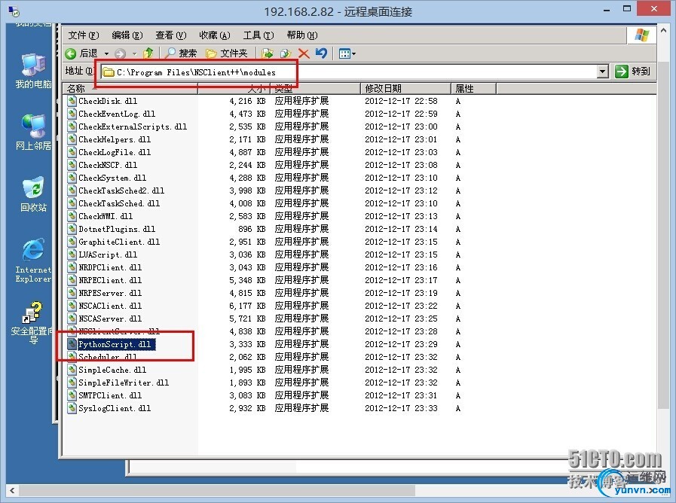
Task: Sort by 类型 column header
Action: click(x=315, y=89)
